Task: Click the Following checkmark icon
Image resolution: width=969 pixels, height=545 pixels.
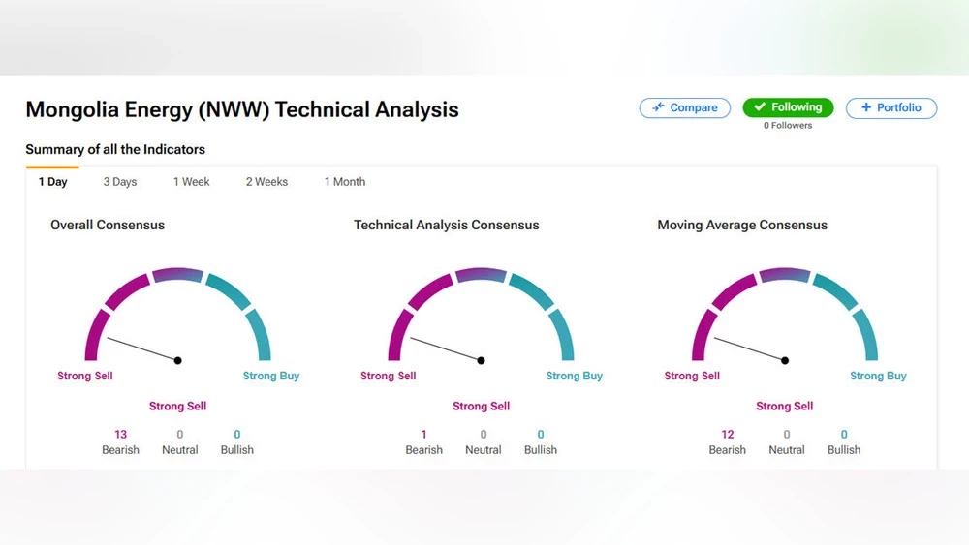Action: [x=760, y=106]
